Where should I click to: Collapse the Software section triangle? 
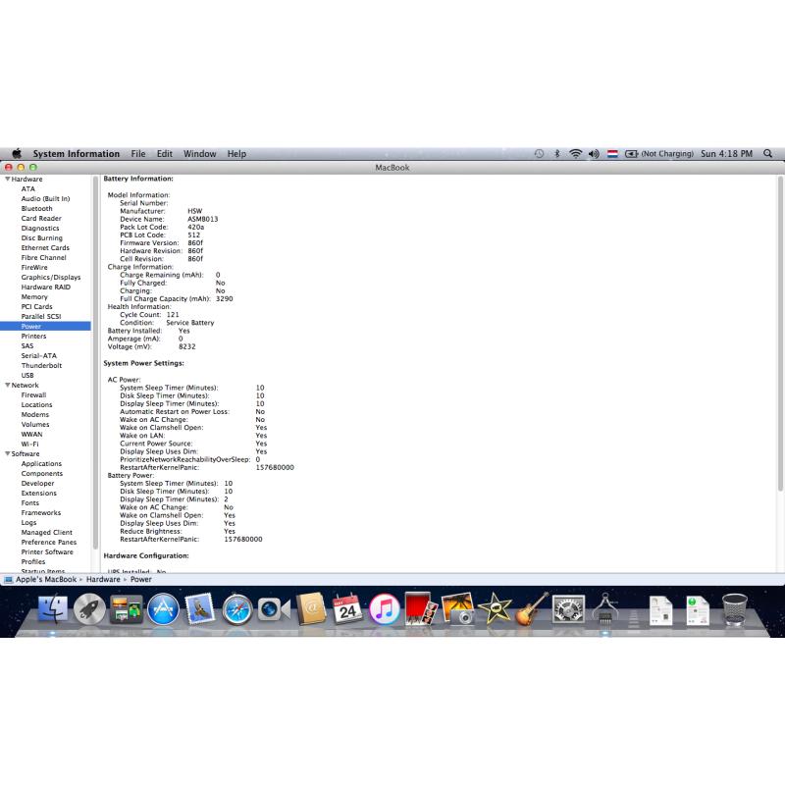(8, 453)
